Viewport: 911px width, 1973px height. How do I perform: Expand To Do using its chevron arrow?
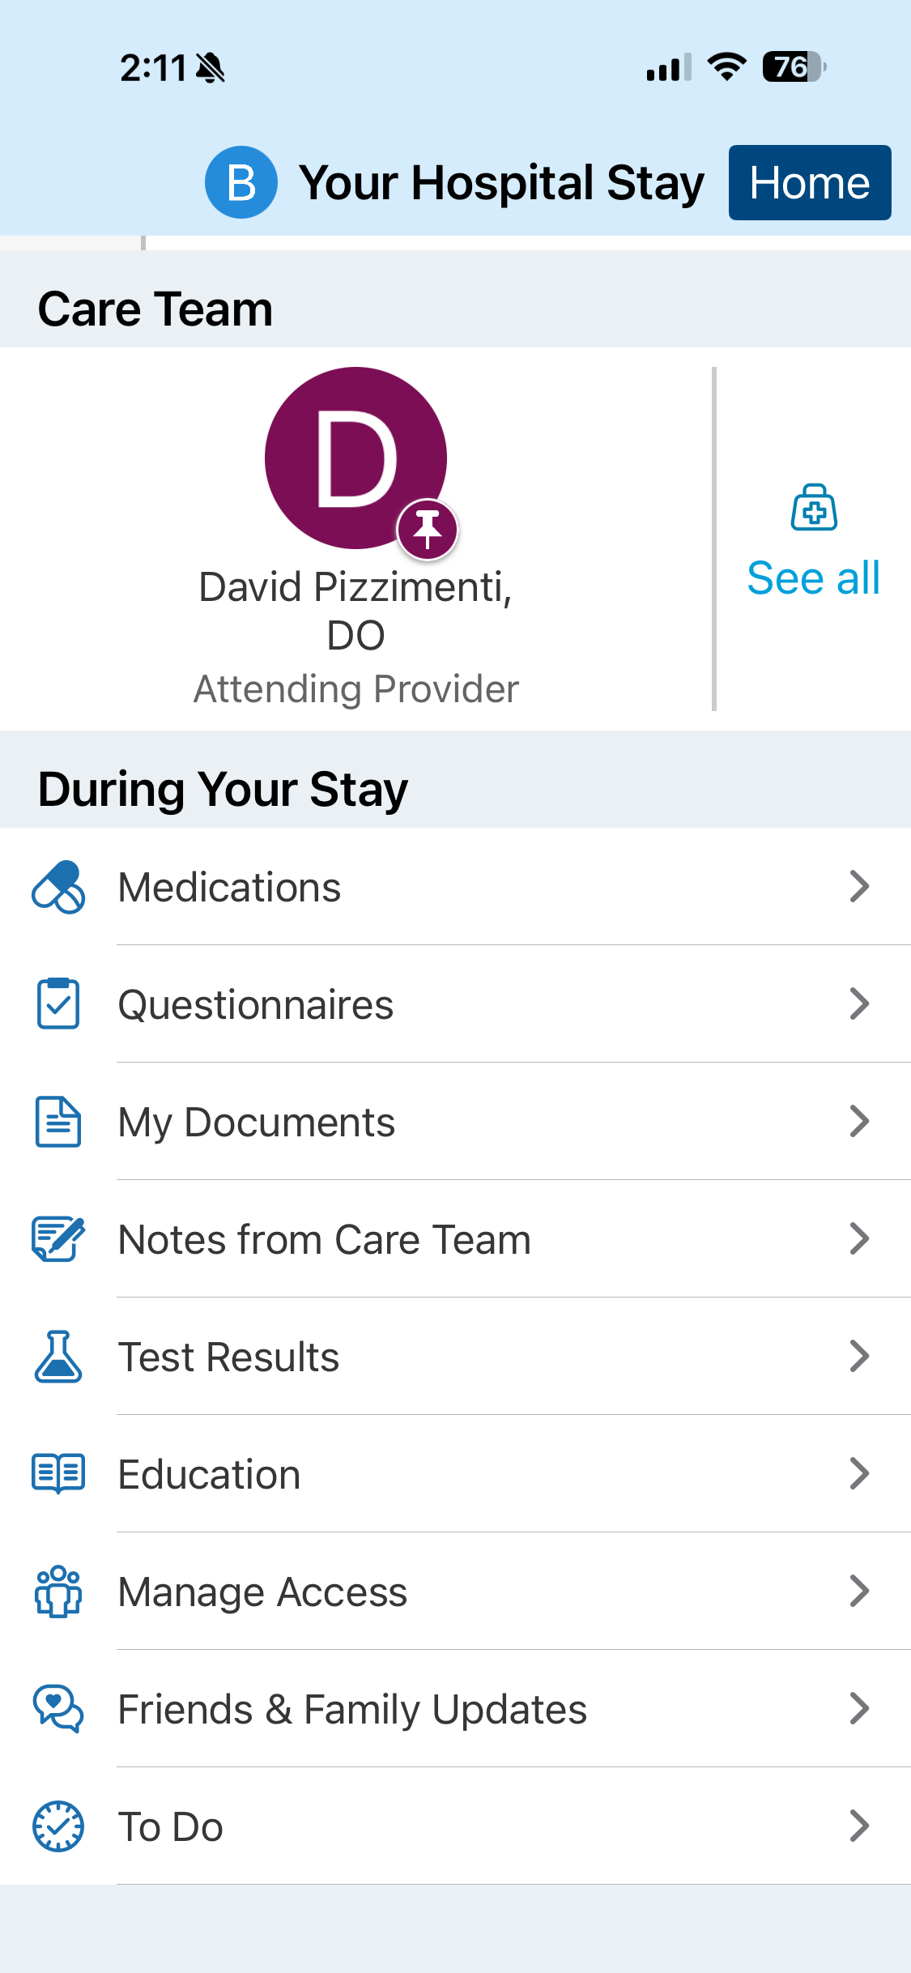pyautogui.click(x=859, y=1826)
